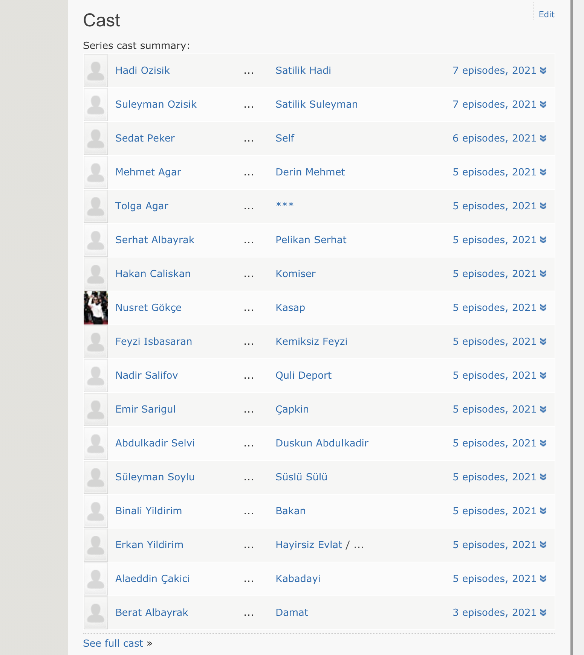
Task: Open Erkan Yildirim's Hayirsiz Evlat character
Action: [309, 545]
